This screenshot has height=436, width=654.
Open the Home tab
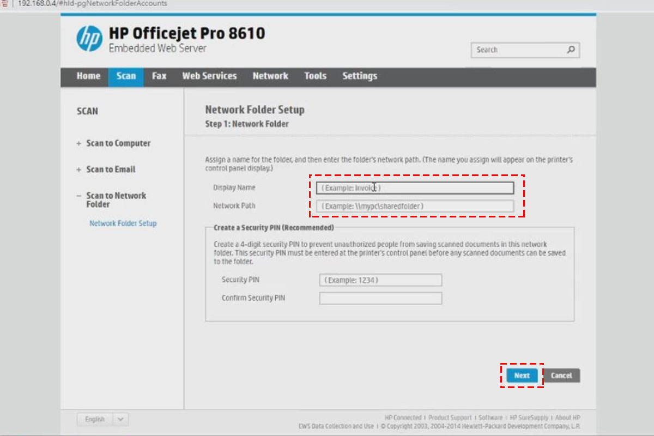click(x=88, y=76)
